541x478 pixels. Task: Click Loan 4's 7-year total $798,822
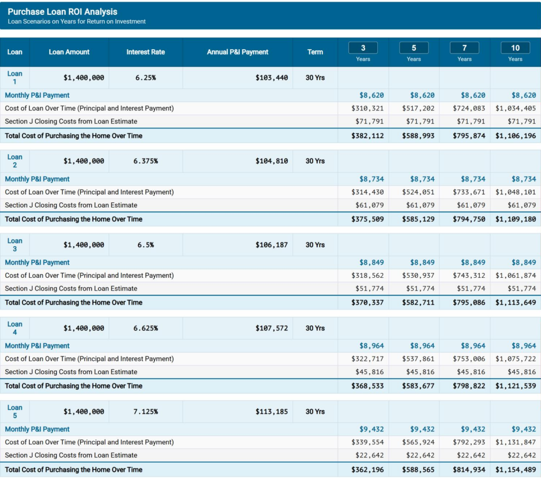pos(469,386)
